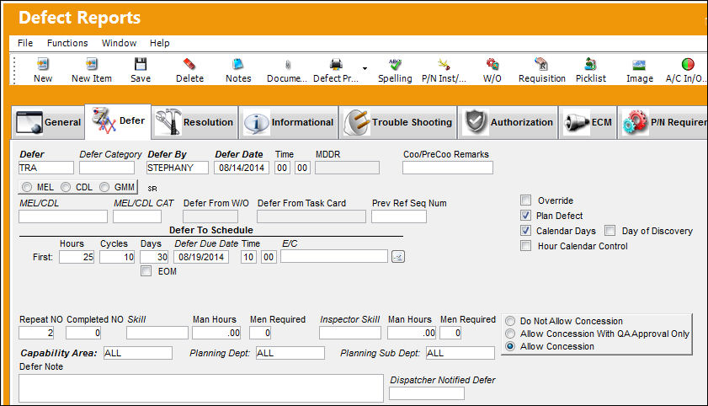This screenshot has width=708, height=406.
Task: Click the Defer Note text area
Action: click(x=201, y=388)
